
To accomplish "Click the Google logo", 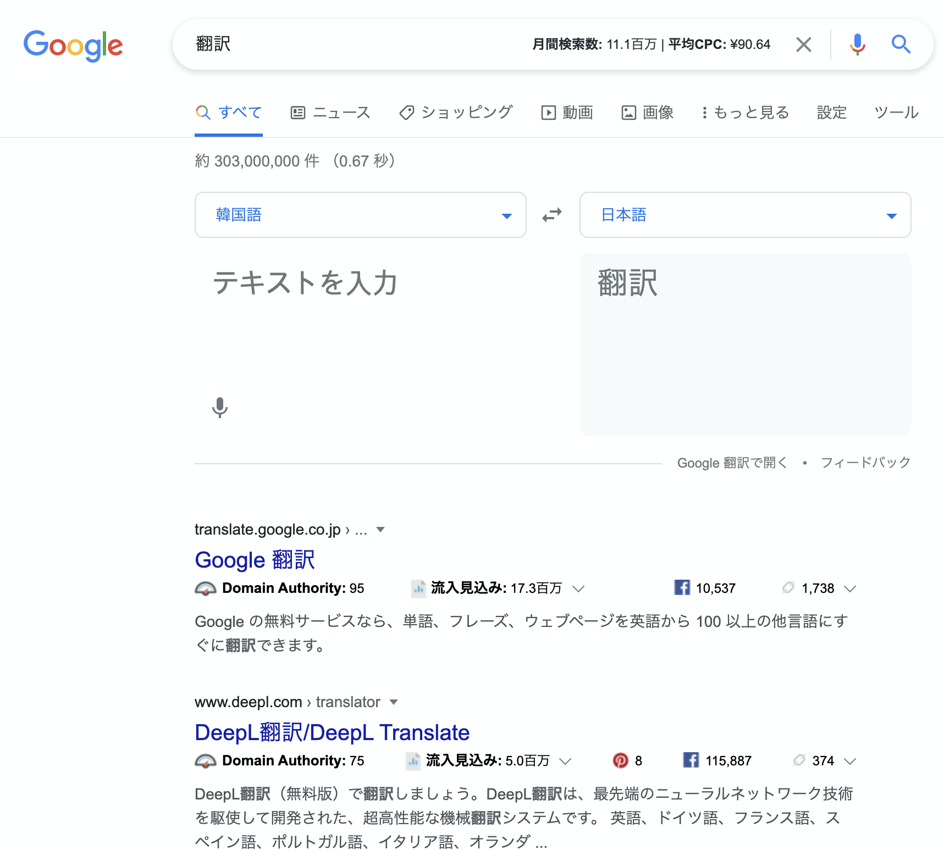I will pyautogui.click(x=73, y=46).
